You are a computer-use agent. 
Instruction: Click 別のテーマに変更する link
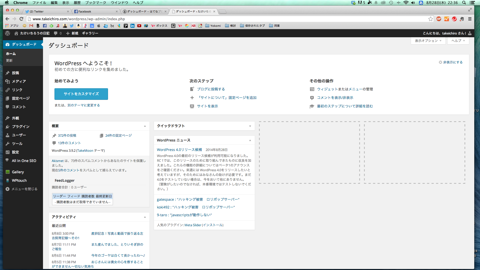pos(84,105)
